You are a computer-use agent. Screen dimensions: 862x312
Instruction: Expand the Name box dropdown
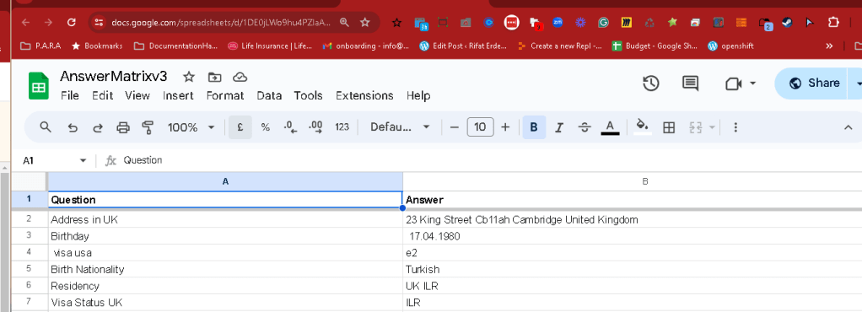tap(83, 160)
